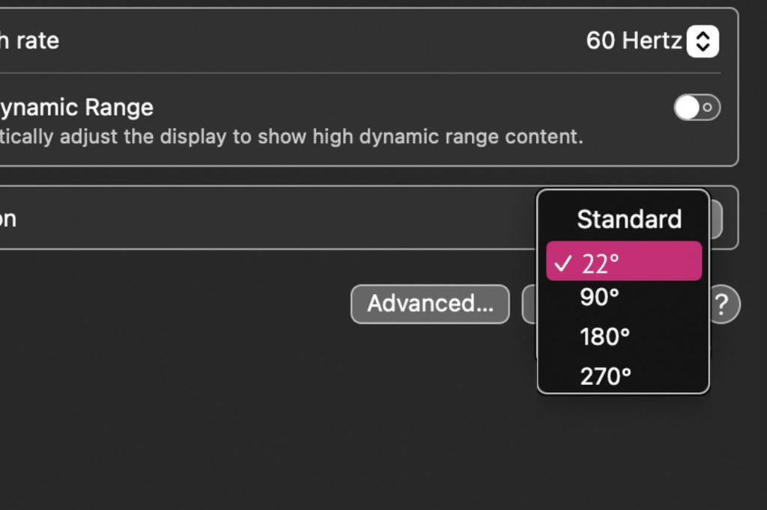Select the highlighted 22° rotation entry
Image resolution: width=767 pixels, height=510 pixels.
click(x=624, y=261)
